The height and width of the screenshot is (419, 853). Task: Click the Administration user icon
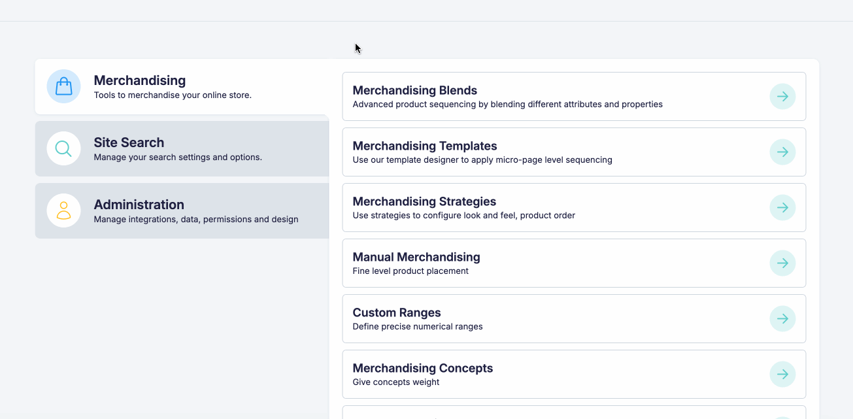click(63, 210)
